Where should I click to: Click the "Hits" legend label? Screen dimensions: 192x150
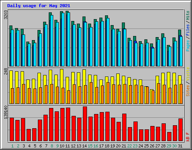tap(187, 16)
